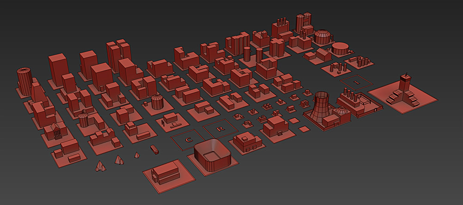Pick the tall cylindrical tower at far left

pos(24,81)
